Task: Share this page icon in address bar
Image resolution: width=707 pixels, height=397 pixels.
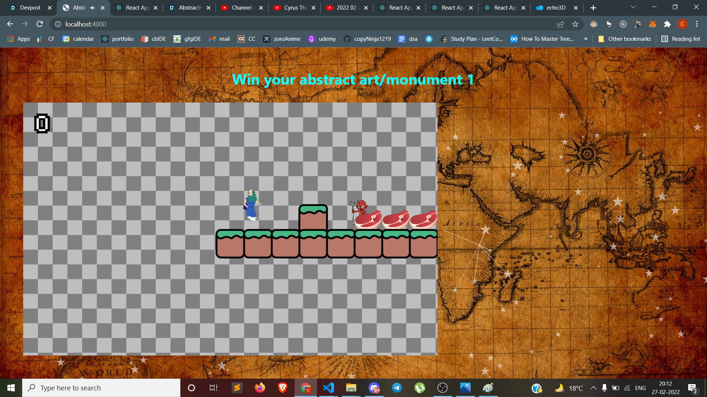Action: pos(560,24)
